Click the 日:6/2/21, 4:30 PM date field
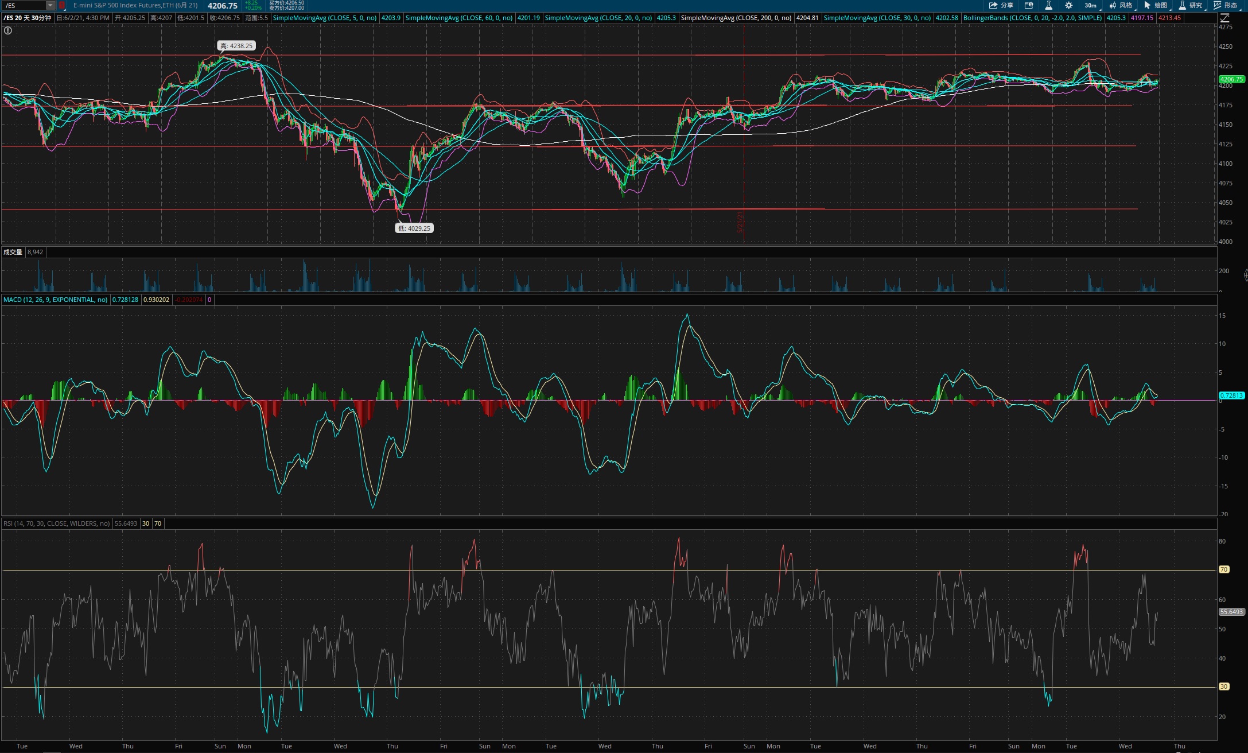 pyautogui.click(x=83, y=18)
